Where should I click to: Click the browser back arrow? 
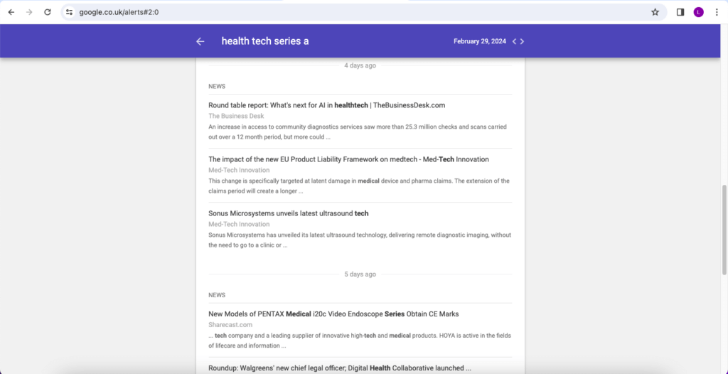tap(11, 12)
